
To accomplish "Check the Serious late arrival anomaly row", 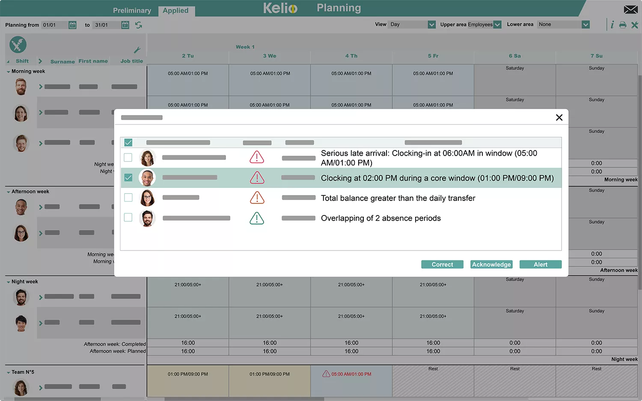I will point(128,157).
